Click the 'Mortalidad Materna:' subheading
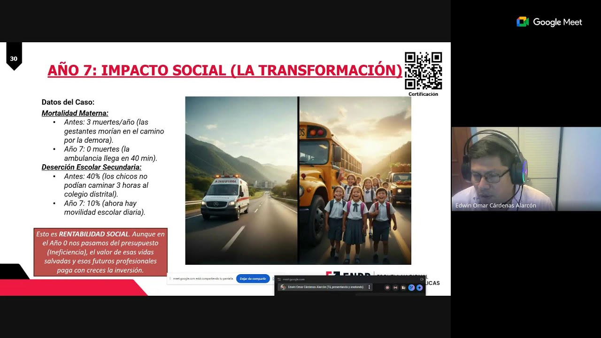This screenshot has height=338, width=601. pyautogui.click(x=75, y=113)
